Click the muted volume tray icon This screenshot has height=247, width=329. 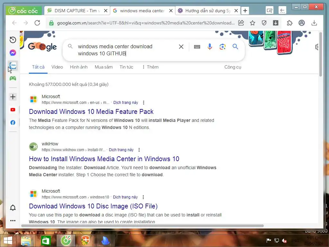click(x=284, y=241)
